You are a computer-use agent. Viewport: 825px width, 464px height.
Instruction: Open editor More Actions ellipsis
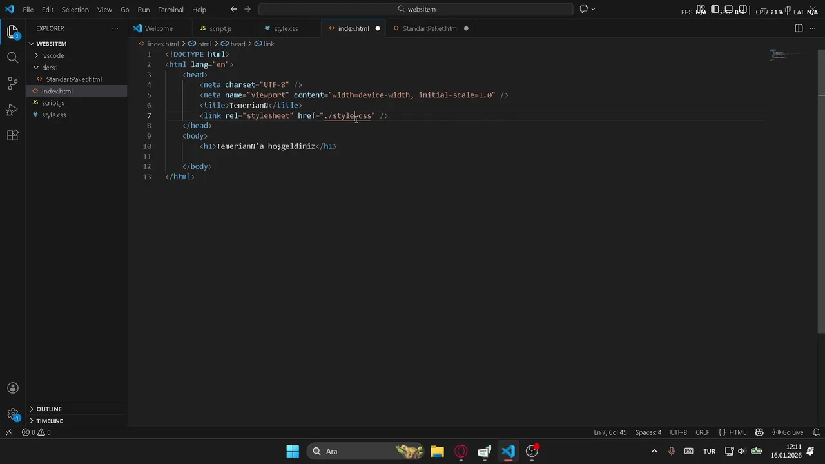[813, 28]
